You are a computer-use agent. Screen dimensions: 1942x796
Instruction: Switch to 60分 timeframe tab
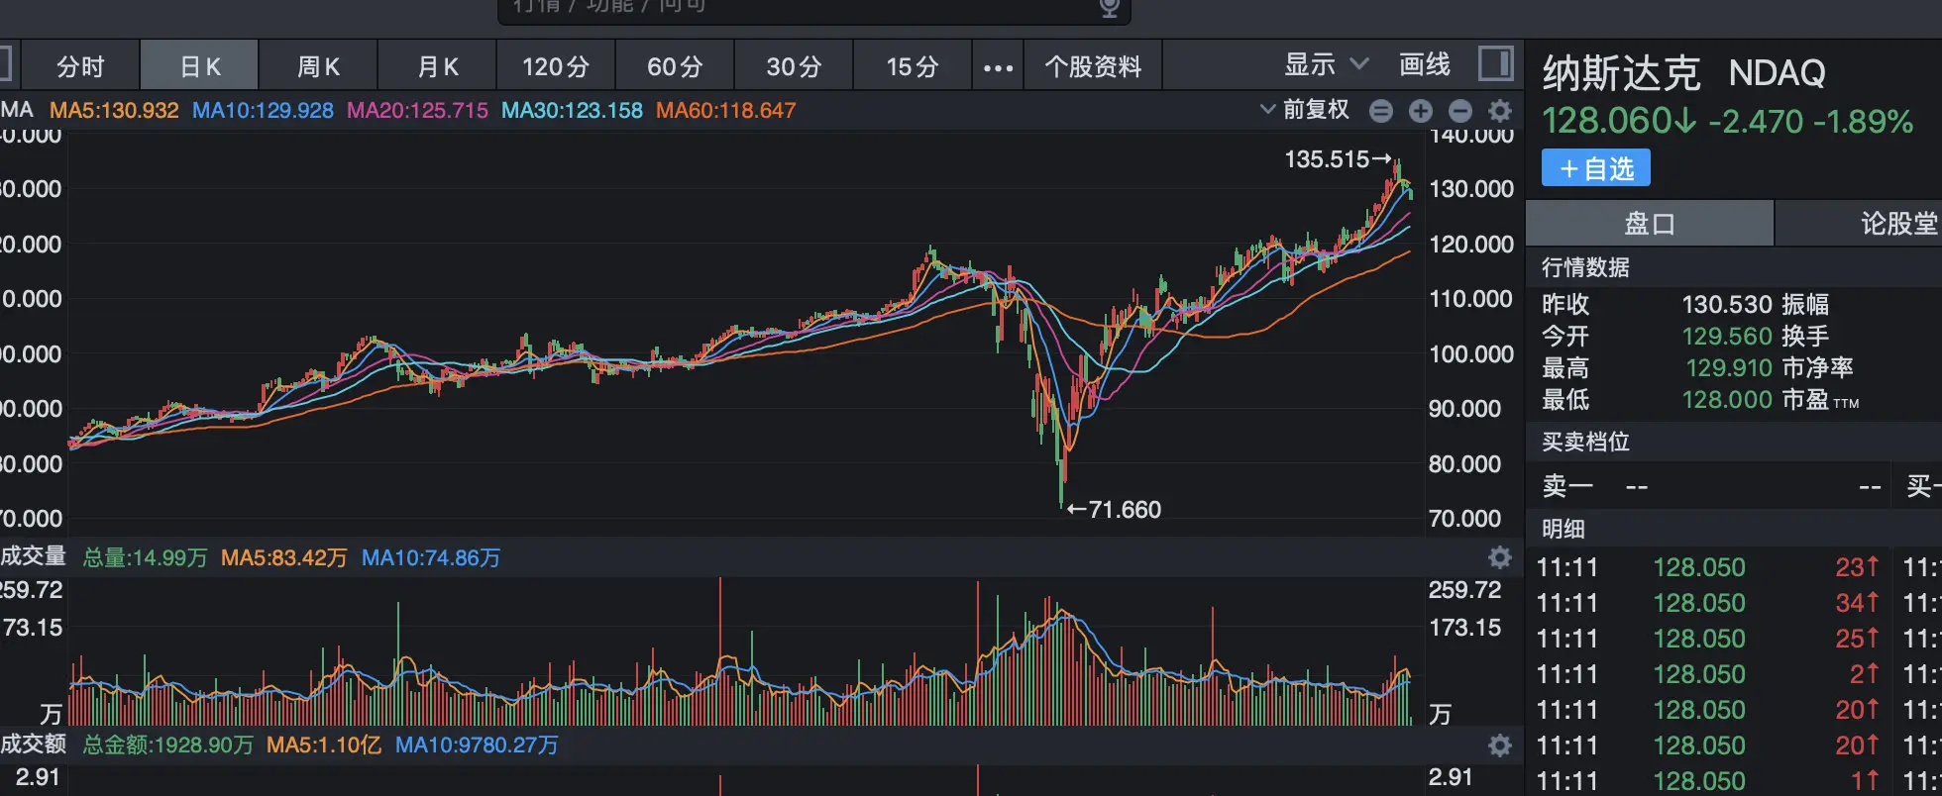(675, 67)
